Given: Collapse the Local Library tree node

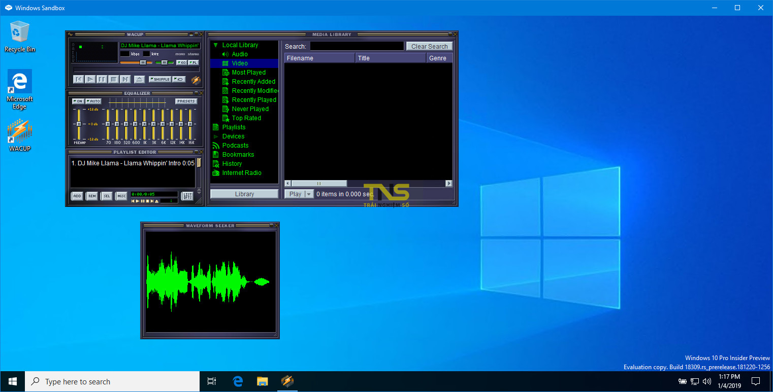Looking at the screenshot, I should pos(215,45).
